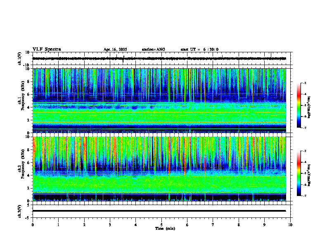Viewport: 327px width, 252px height.
Task: Click the 'ch.3(V)' axis label
Action: [19, 211]
